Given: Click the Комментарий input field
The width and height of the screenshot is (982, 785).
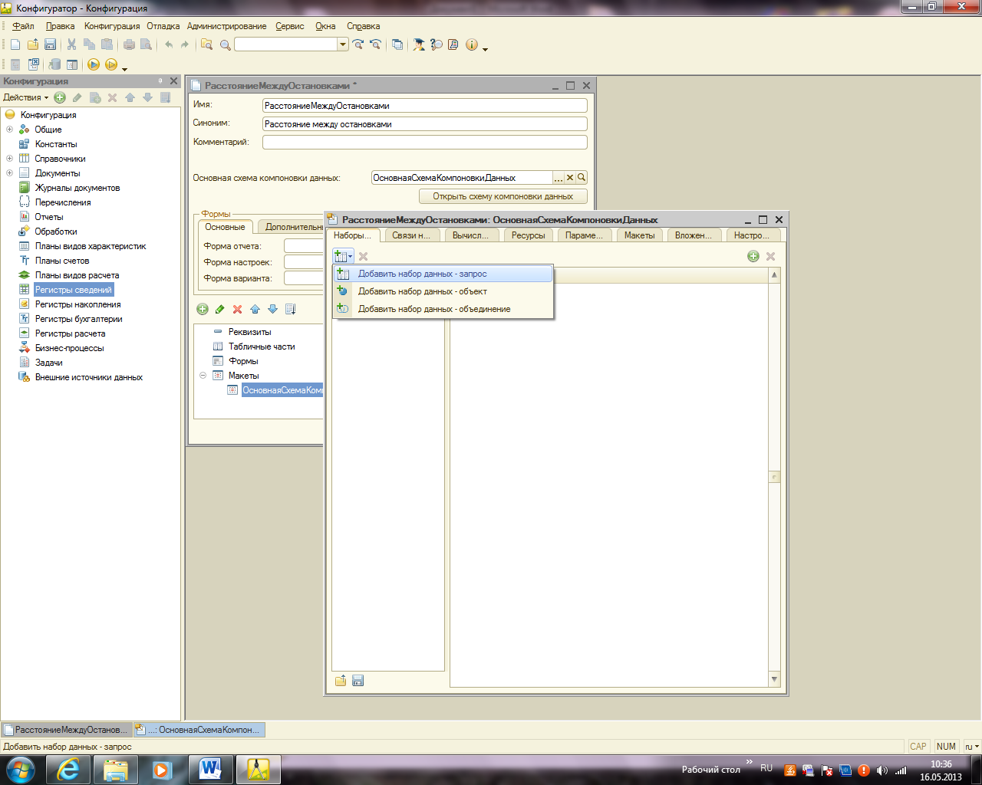Looking at the screenshot, I should 424,143.
